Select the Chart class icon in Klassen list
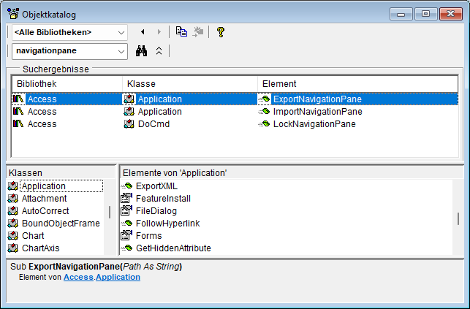Screen dimensions: 470x309 [x=12, y=236]
